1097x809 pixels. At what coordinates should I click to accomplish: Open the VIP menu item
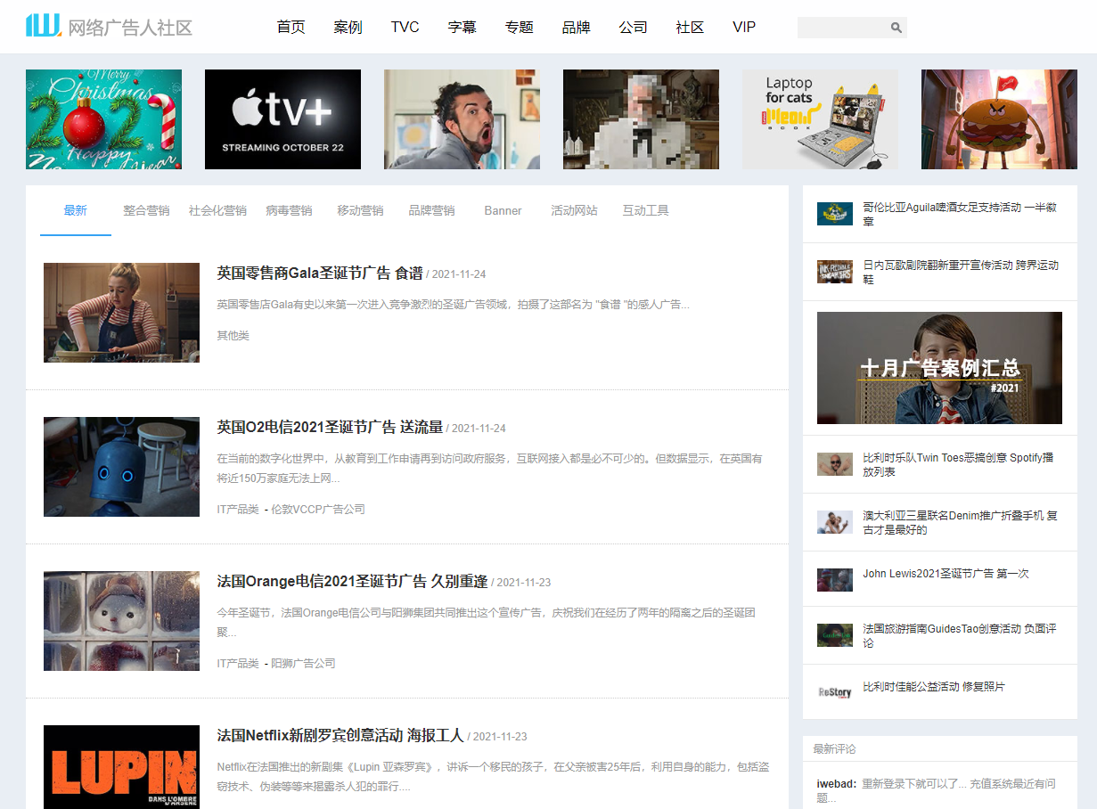pos(744,27)
